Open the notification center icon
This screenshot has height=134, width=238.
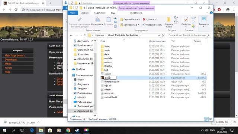[x=232, y=130]
